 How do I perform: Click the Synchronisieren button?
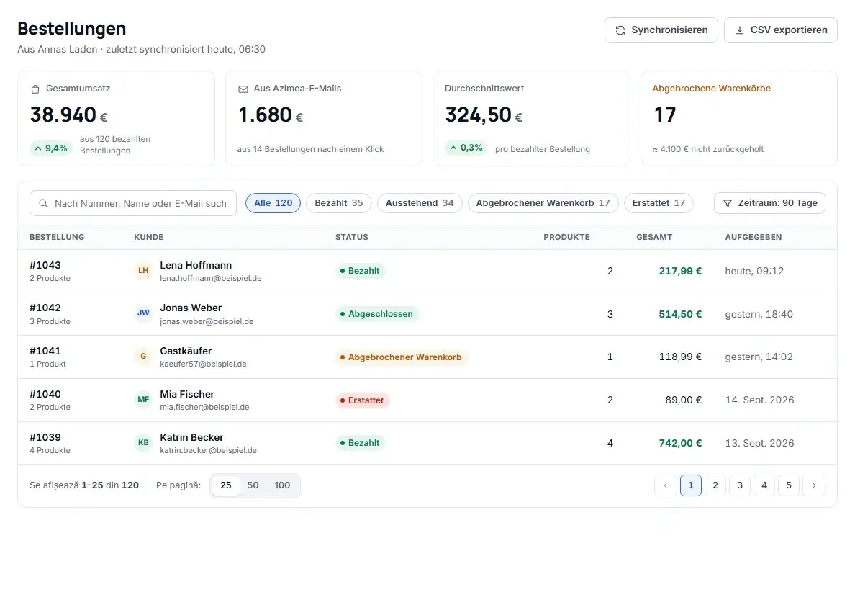[661, 30]
